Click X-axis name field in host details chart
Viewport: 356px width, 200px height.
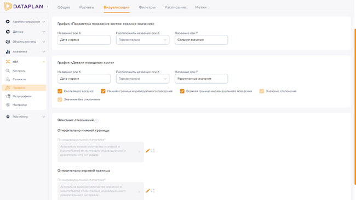(x=84, y=79)
